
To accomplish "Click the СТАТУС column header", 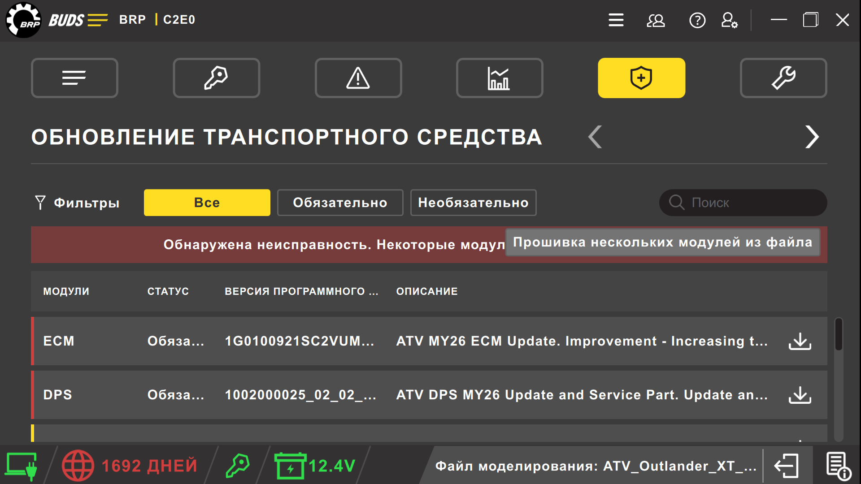I will [x=168, y=291].
